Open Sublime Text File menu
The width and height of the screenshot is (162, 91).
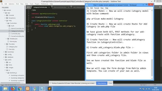point(2,4)
